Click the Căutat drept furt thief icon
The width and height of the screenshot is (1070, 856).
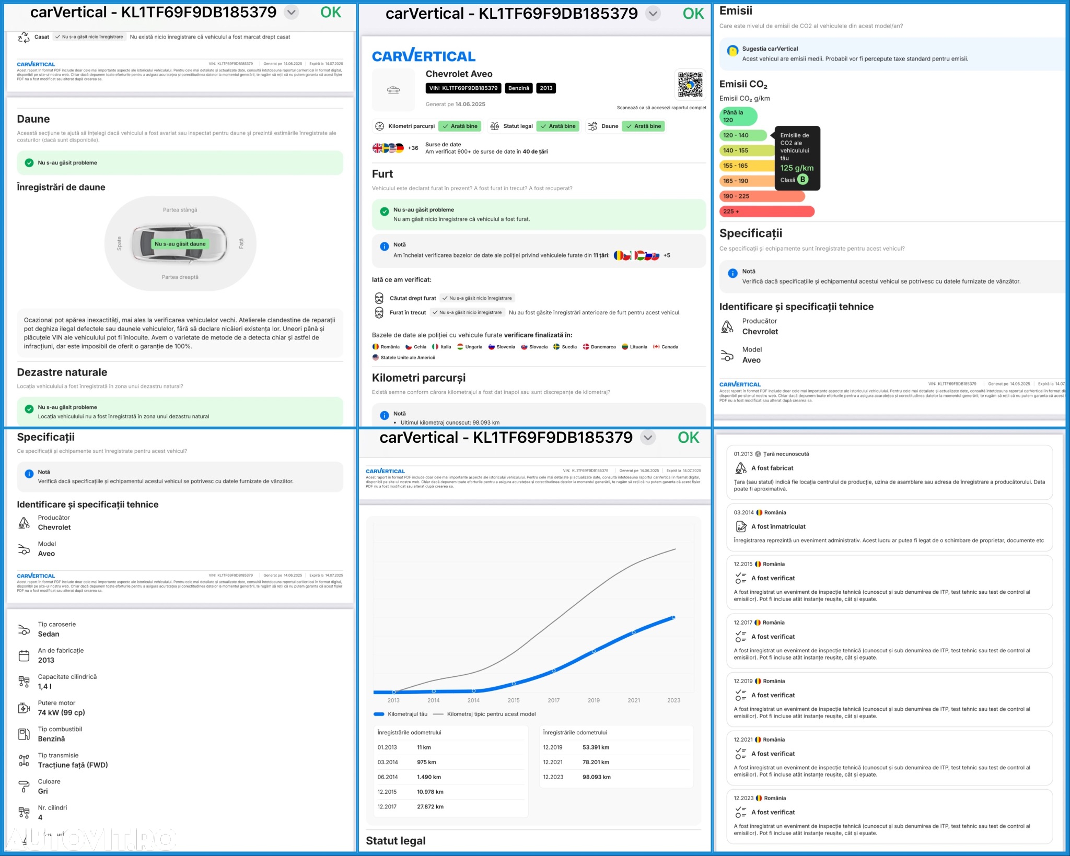(379, 298)
